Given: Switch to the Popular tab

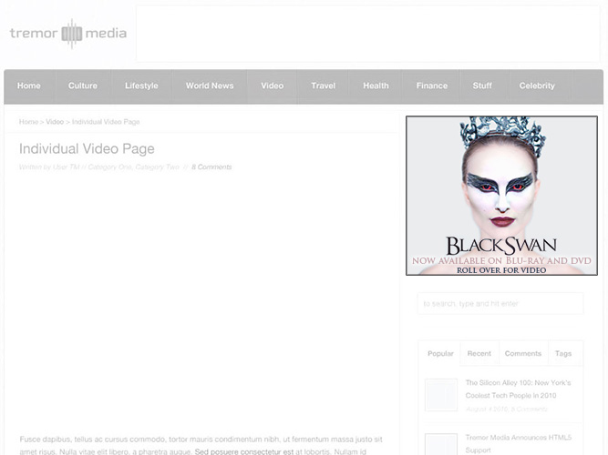Looking at the screenshot, I should [x=440, y=354].
